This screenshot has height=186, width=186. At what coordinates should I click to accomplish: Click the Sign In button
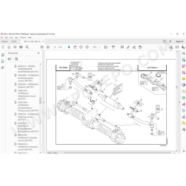[x=179, y=41]
